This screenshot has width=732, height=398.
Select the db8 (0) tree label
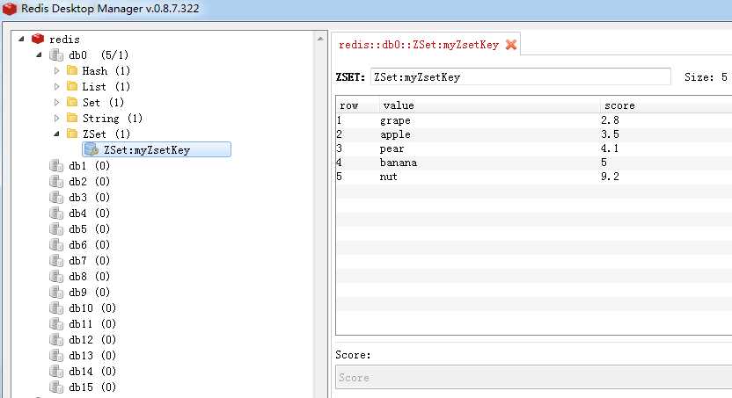tap(89, 277)
